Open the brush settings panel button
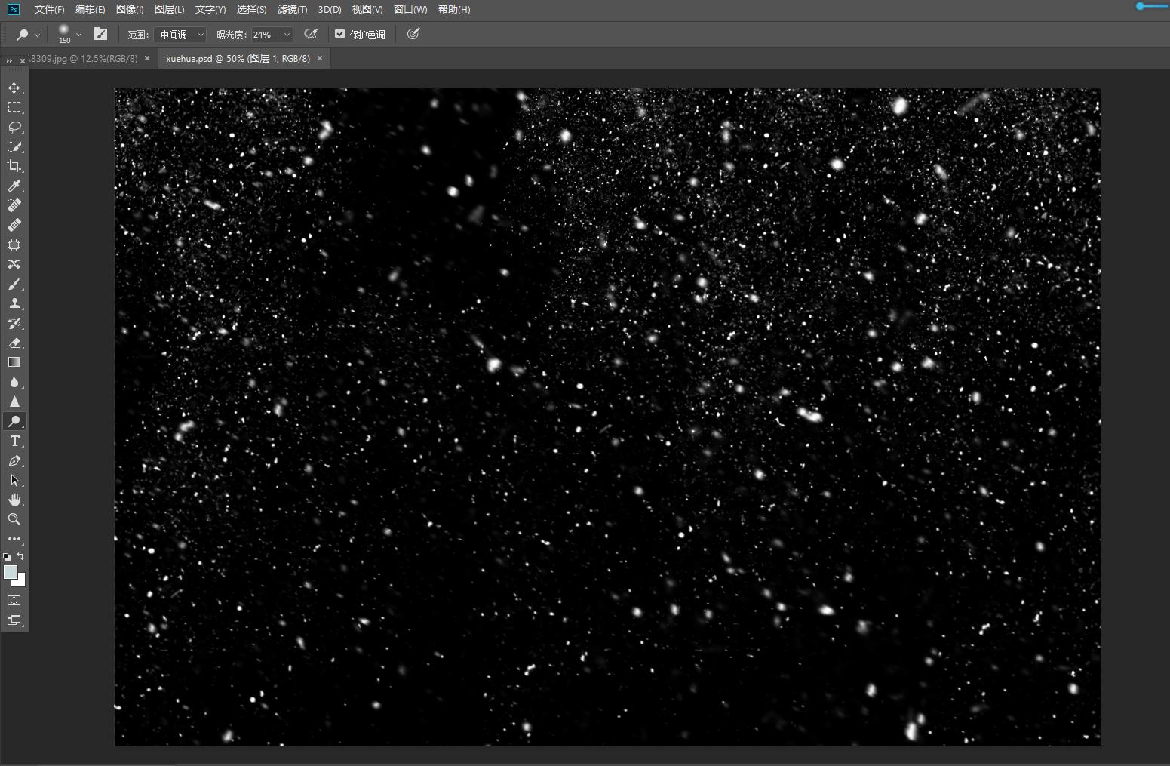 (100, 34)
